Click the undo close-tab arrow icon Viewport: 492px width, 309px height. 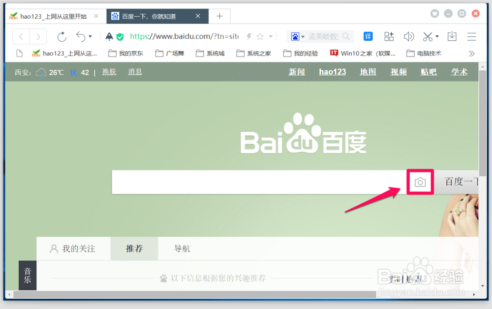[81, 37]
